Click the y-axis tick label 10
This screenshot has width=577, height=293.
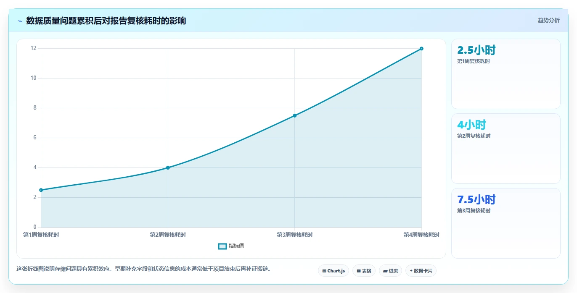[x=34, y=78]
